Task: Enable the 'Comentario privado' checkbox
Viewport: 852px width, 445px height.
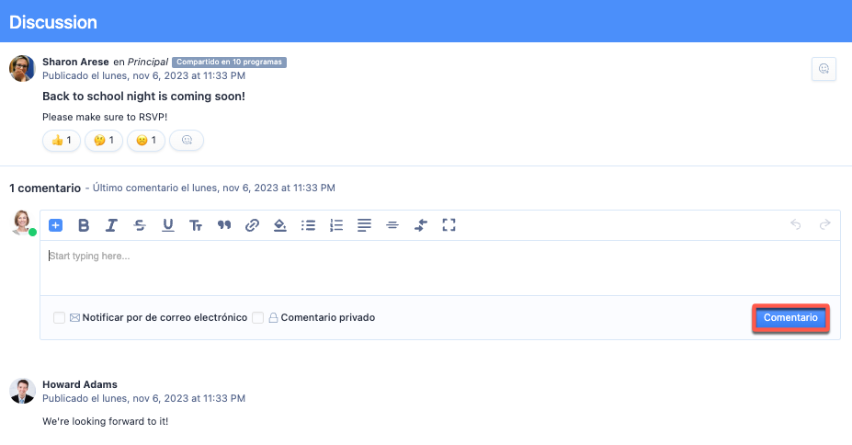Action: point(258,318)
